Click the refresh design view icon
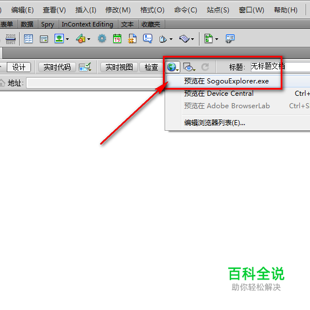The image size is (310, 310). click(205, 67)
